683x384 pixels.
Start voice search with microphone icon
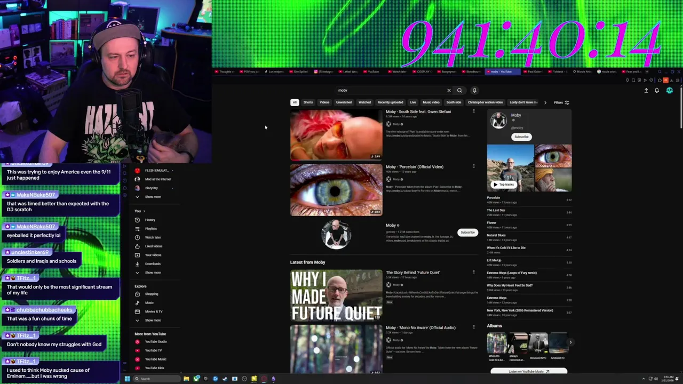474,90
